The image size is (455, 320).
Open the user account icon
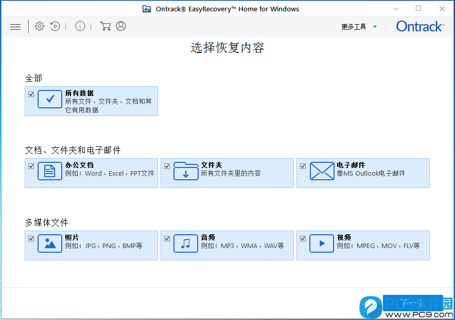[121, 26]
